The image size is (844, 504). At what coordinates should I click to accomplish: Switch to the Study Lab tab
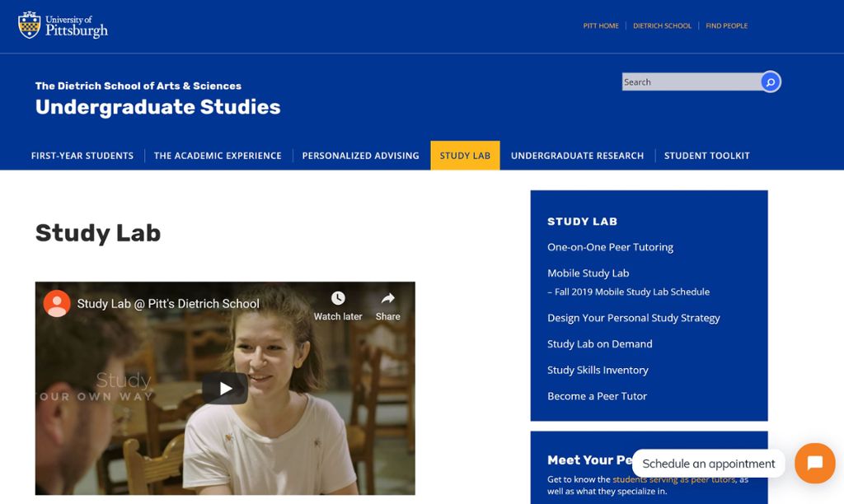coord(465,155)
